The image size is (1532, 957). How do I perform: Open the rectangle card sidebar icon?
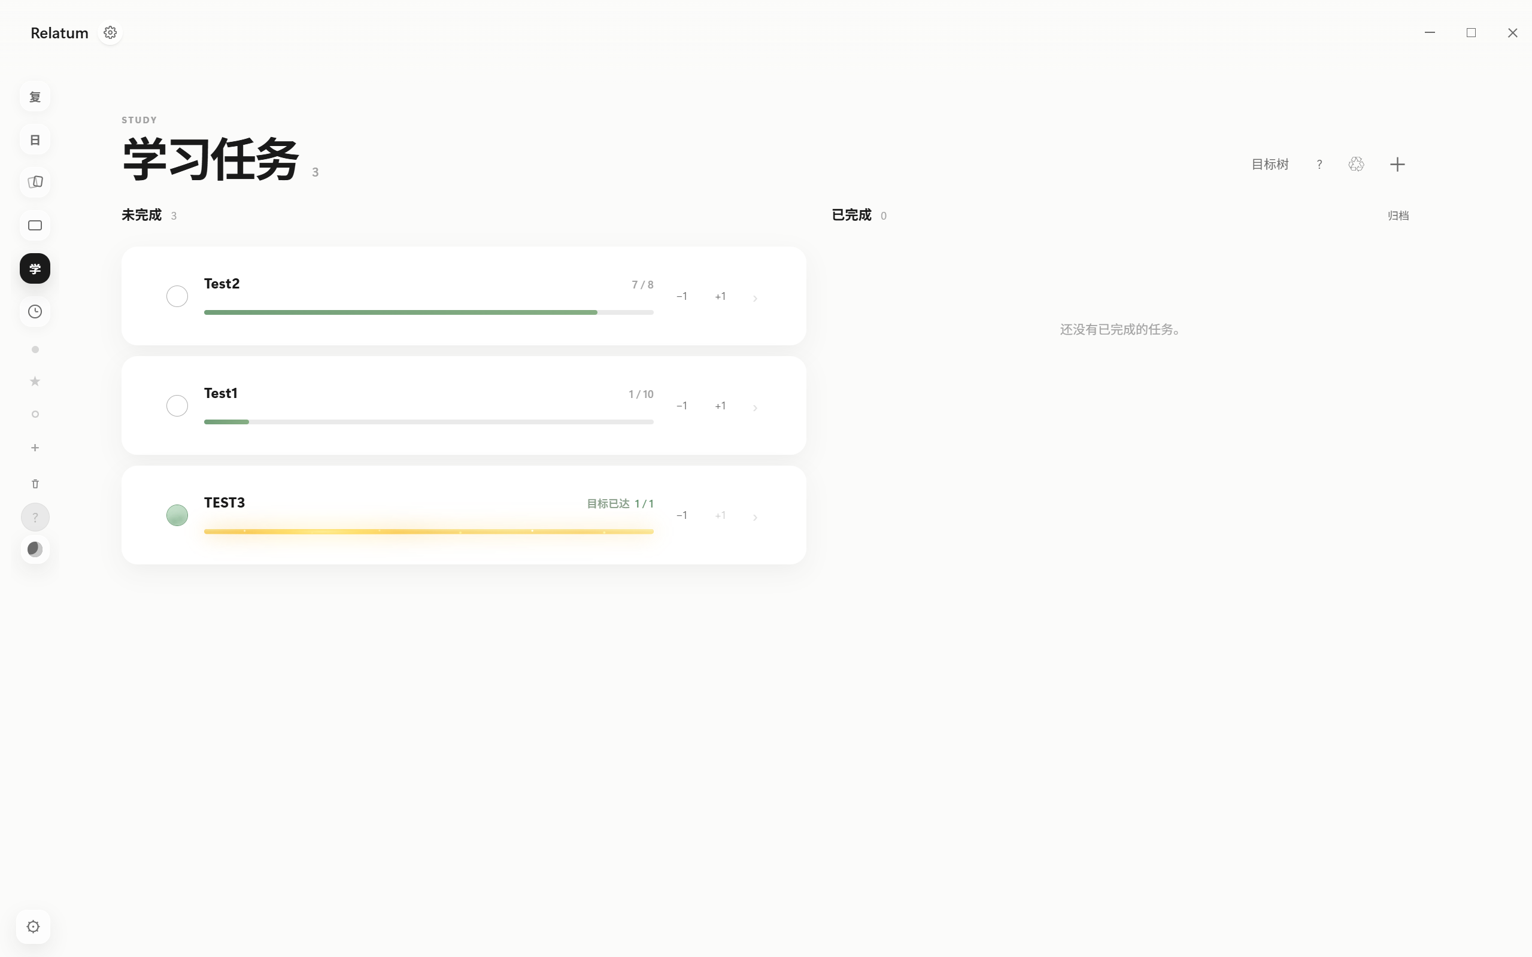[35, 225]
